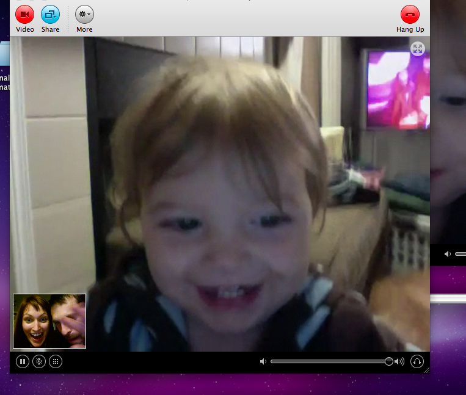Image resolution: width=466 pixels, height=395 pixels.
Task: Hang Up the current call
Action: pos(410,14)
